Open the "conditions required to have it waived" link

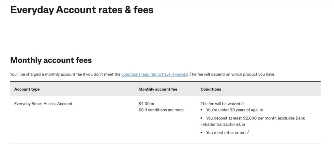pos(154,74)
